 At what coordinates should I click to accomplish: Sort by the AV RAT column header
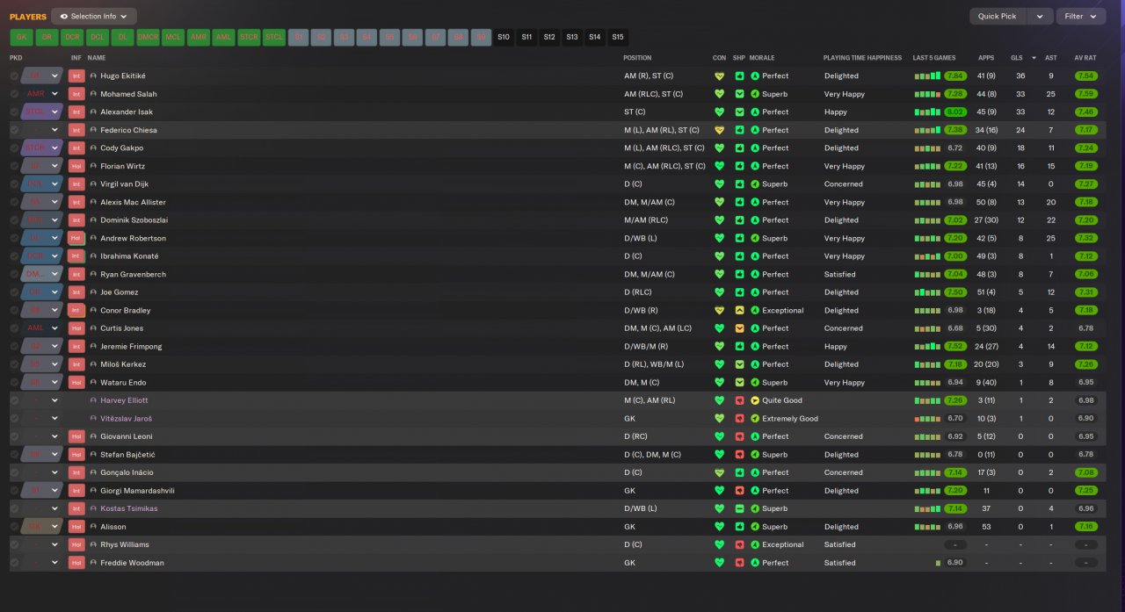(x=1085, y=58)
